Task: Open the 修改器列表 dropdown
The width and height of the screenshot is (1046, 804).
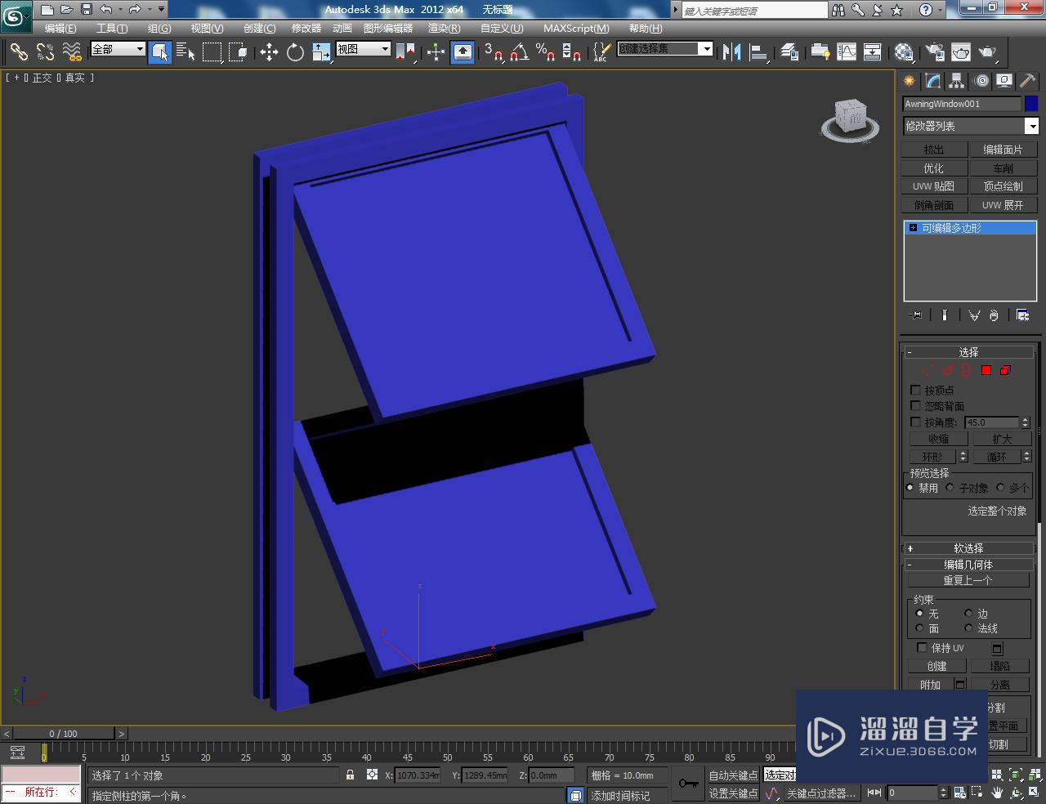Action: (970, 126)
